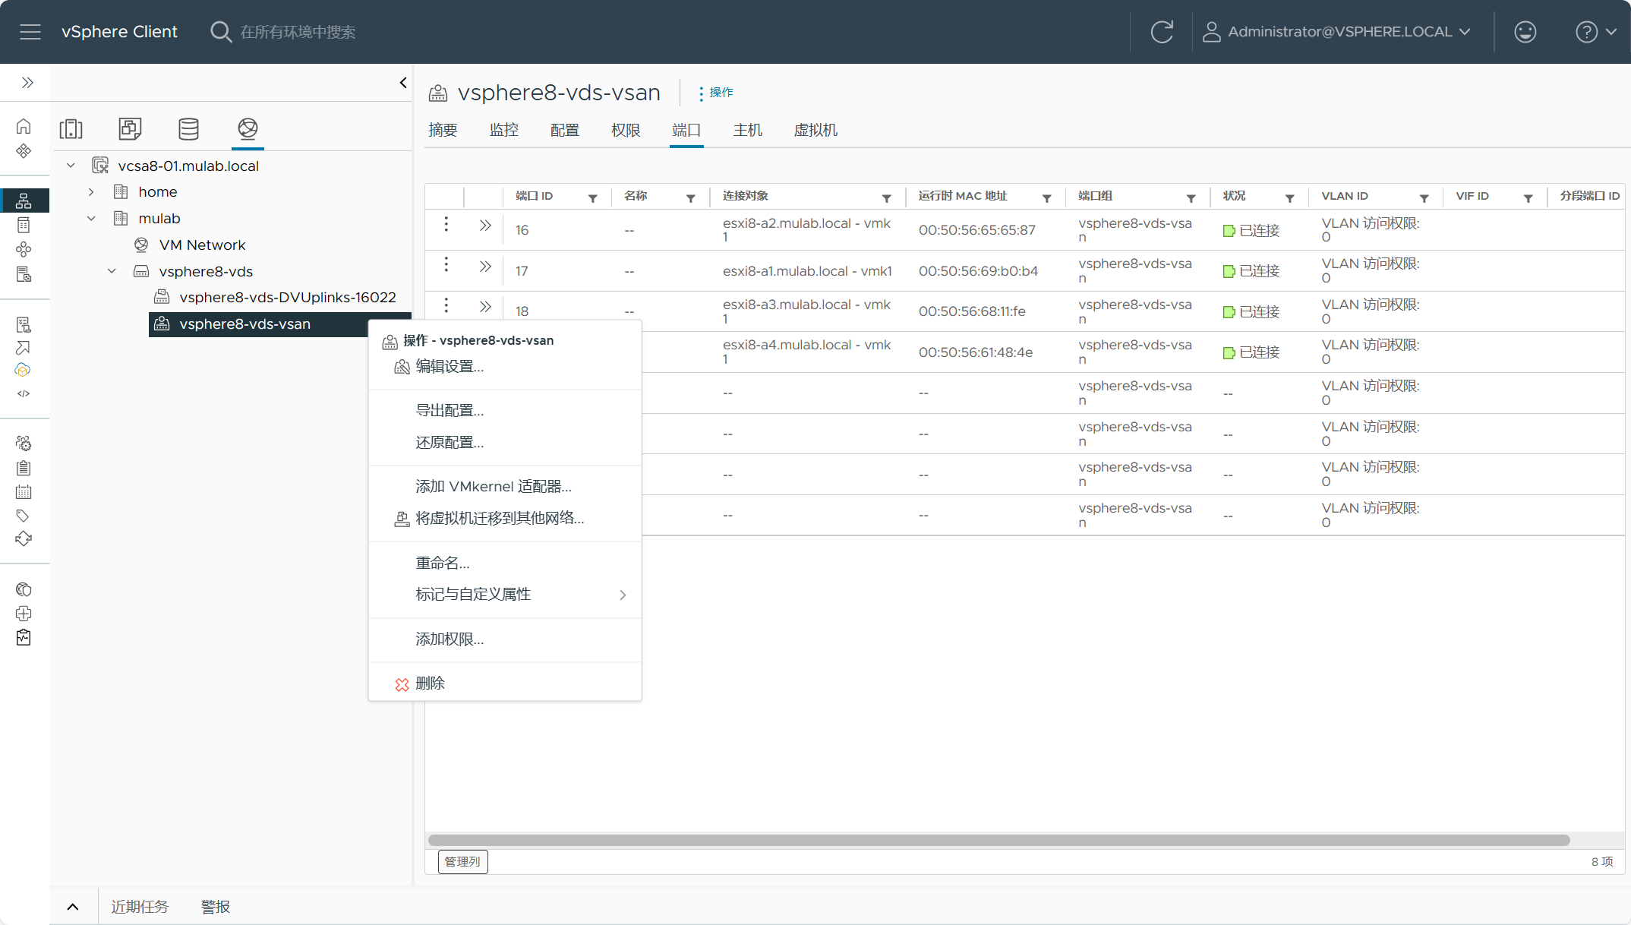This screenshot has width=1631, height=925.
Task: Collapse the vcsa8-01.mulab.local tree node
Action: point(71,166)
